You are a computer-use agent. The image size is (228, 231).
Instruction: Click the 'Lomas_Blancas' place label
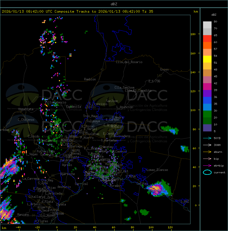[157, 170]
